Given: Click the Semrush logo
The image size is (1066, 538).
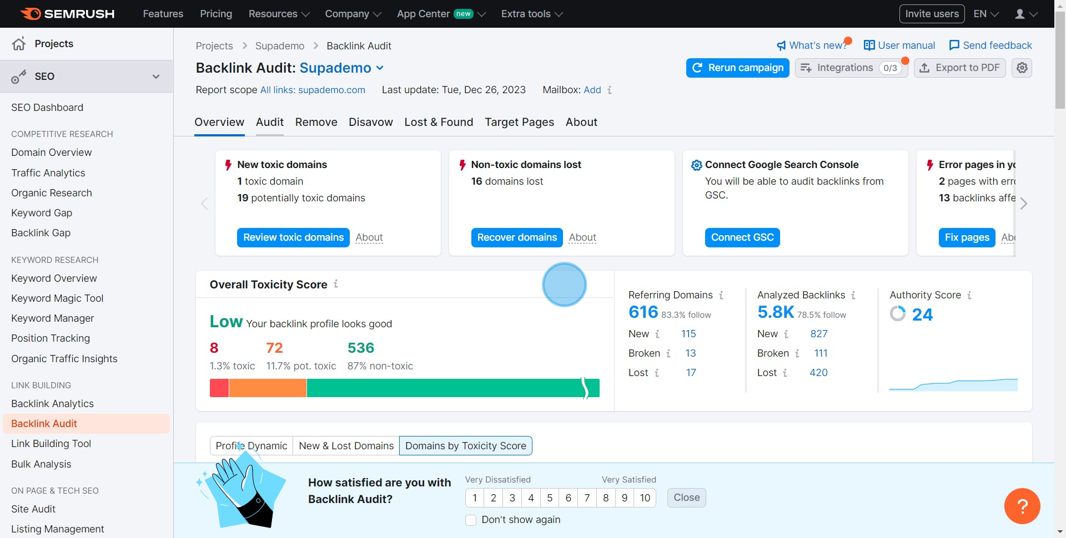Looking at the screenshot, I should pos(67,14).
